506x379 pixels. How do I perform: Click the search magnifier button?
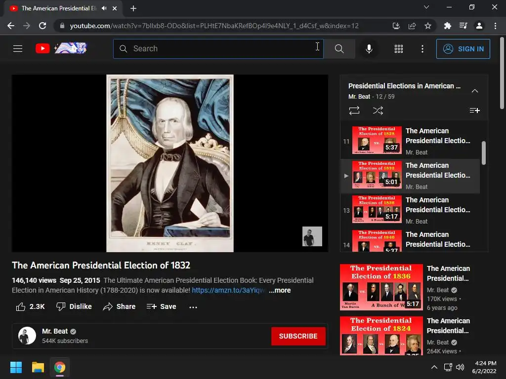tap(339, 49)
